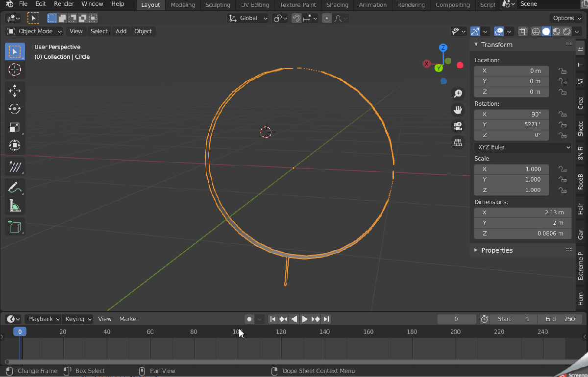Toggle snapping magnet
This screenshot has width=588, height=377.
point(296,18)
